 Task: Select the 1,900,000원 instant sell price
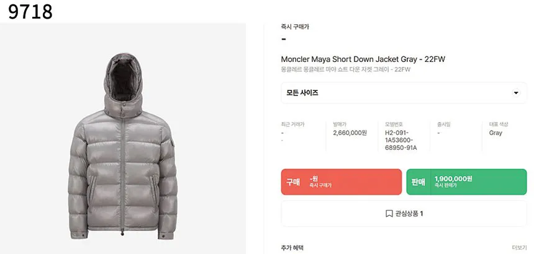click(453, 178)
